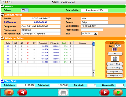Select size 50 in Taille column
Screen dimensions: 126x97
point(8,49)
